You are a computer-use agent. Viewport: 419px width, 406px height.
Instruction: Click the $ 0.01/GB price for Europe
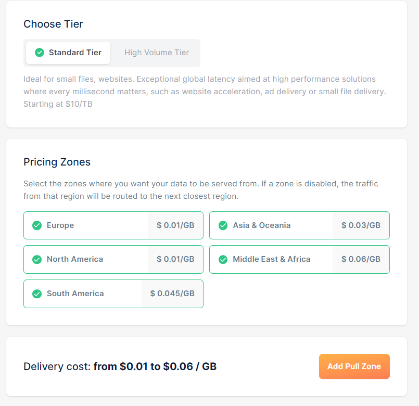pyautogui.click(x=175, y=225)
